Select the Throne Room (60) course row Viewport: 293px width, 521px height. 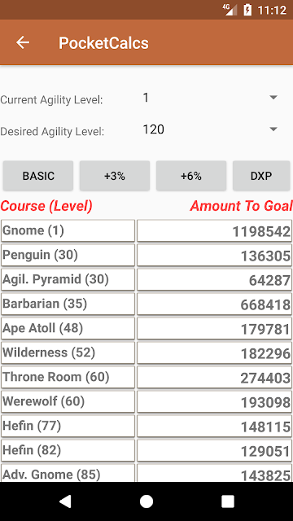[x=68, y=377]
